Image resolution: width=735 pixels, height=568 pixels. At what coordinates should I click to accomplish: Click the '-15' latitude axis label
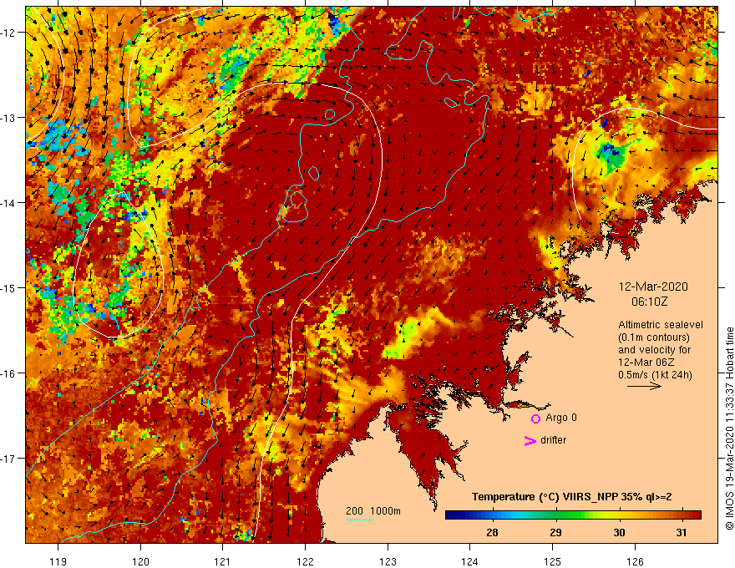click(9, 288)
